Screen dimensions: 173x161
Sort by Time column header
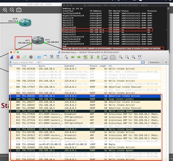pyautogui.click(x=24, y=66)
